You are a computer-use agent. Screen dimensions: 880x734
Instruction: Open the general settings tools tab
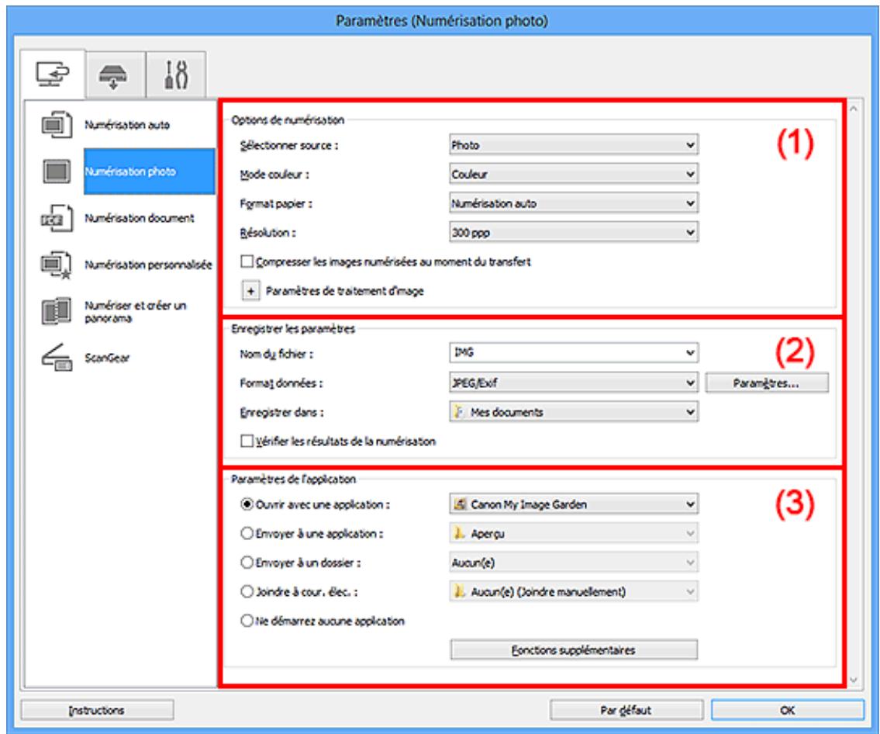tap(176, 75)
